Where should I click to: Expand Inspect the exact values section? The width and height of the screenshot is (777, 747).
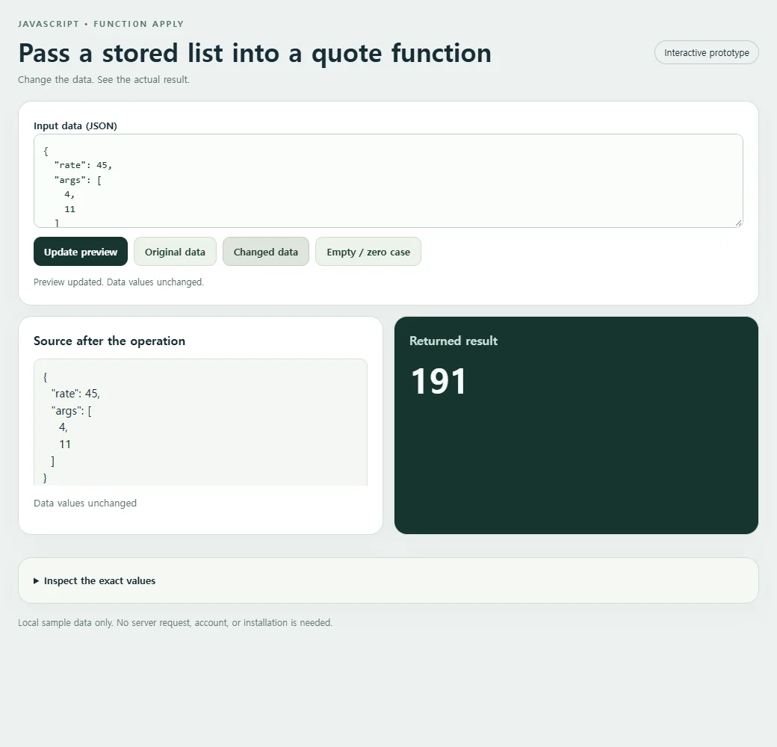95,580
